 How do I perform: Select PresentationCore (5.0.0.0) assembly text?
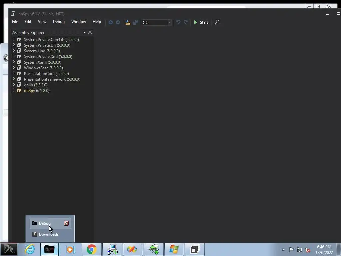coord(46,74)
